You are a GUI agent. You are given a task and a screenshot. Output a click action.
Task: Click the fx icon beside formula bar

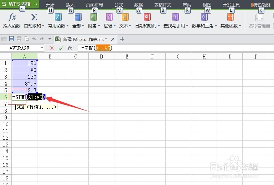(x=70, y=48)
